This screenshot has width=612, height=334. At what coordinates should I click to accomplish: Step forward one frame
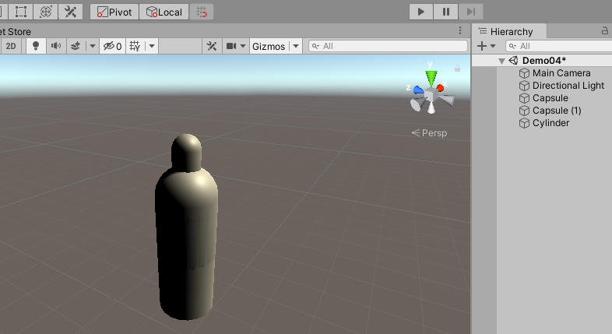pos(471,12)
